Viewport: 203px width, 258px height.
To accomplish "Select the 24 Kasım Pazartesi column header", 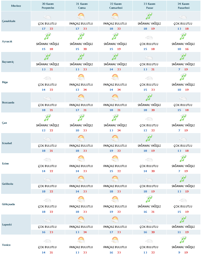I will tap(183, 6).
